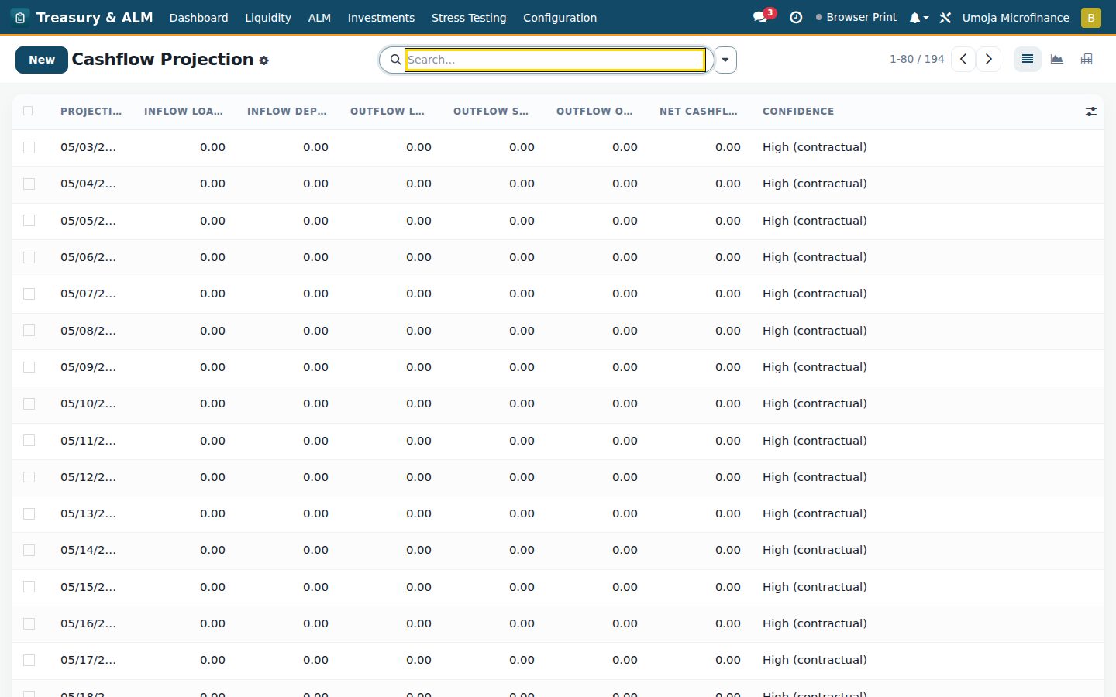Tick the checkbox for row 05/03

pyautogui.click(x=29, y=147)
